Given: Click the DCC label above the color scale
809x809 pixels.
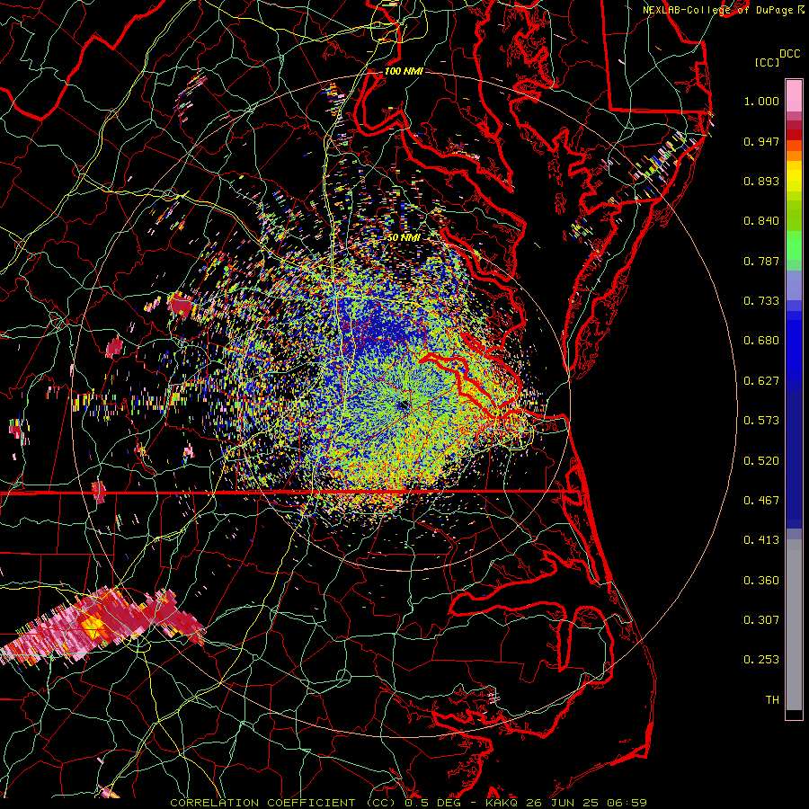Looking at the screenshot, I should [789, 54].
